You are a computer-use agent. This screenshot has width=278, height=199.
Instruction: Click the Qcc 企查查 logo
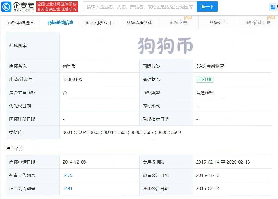[18, 7]
